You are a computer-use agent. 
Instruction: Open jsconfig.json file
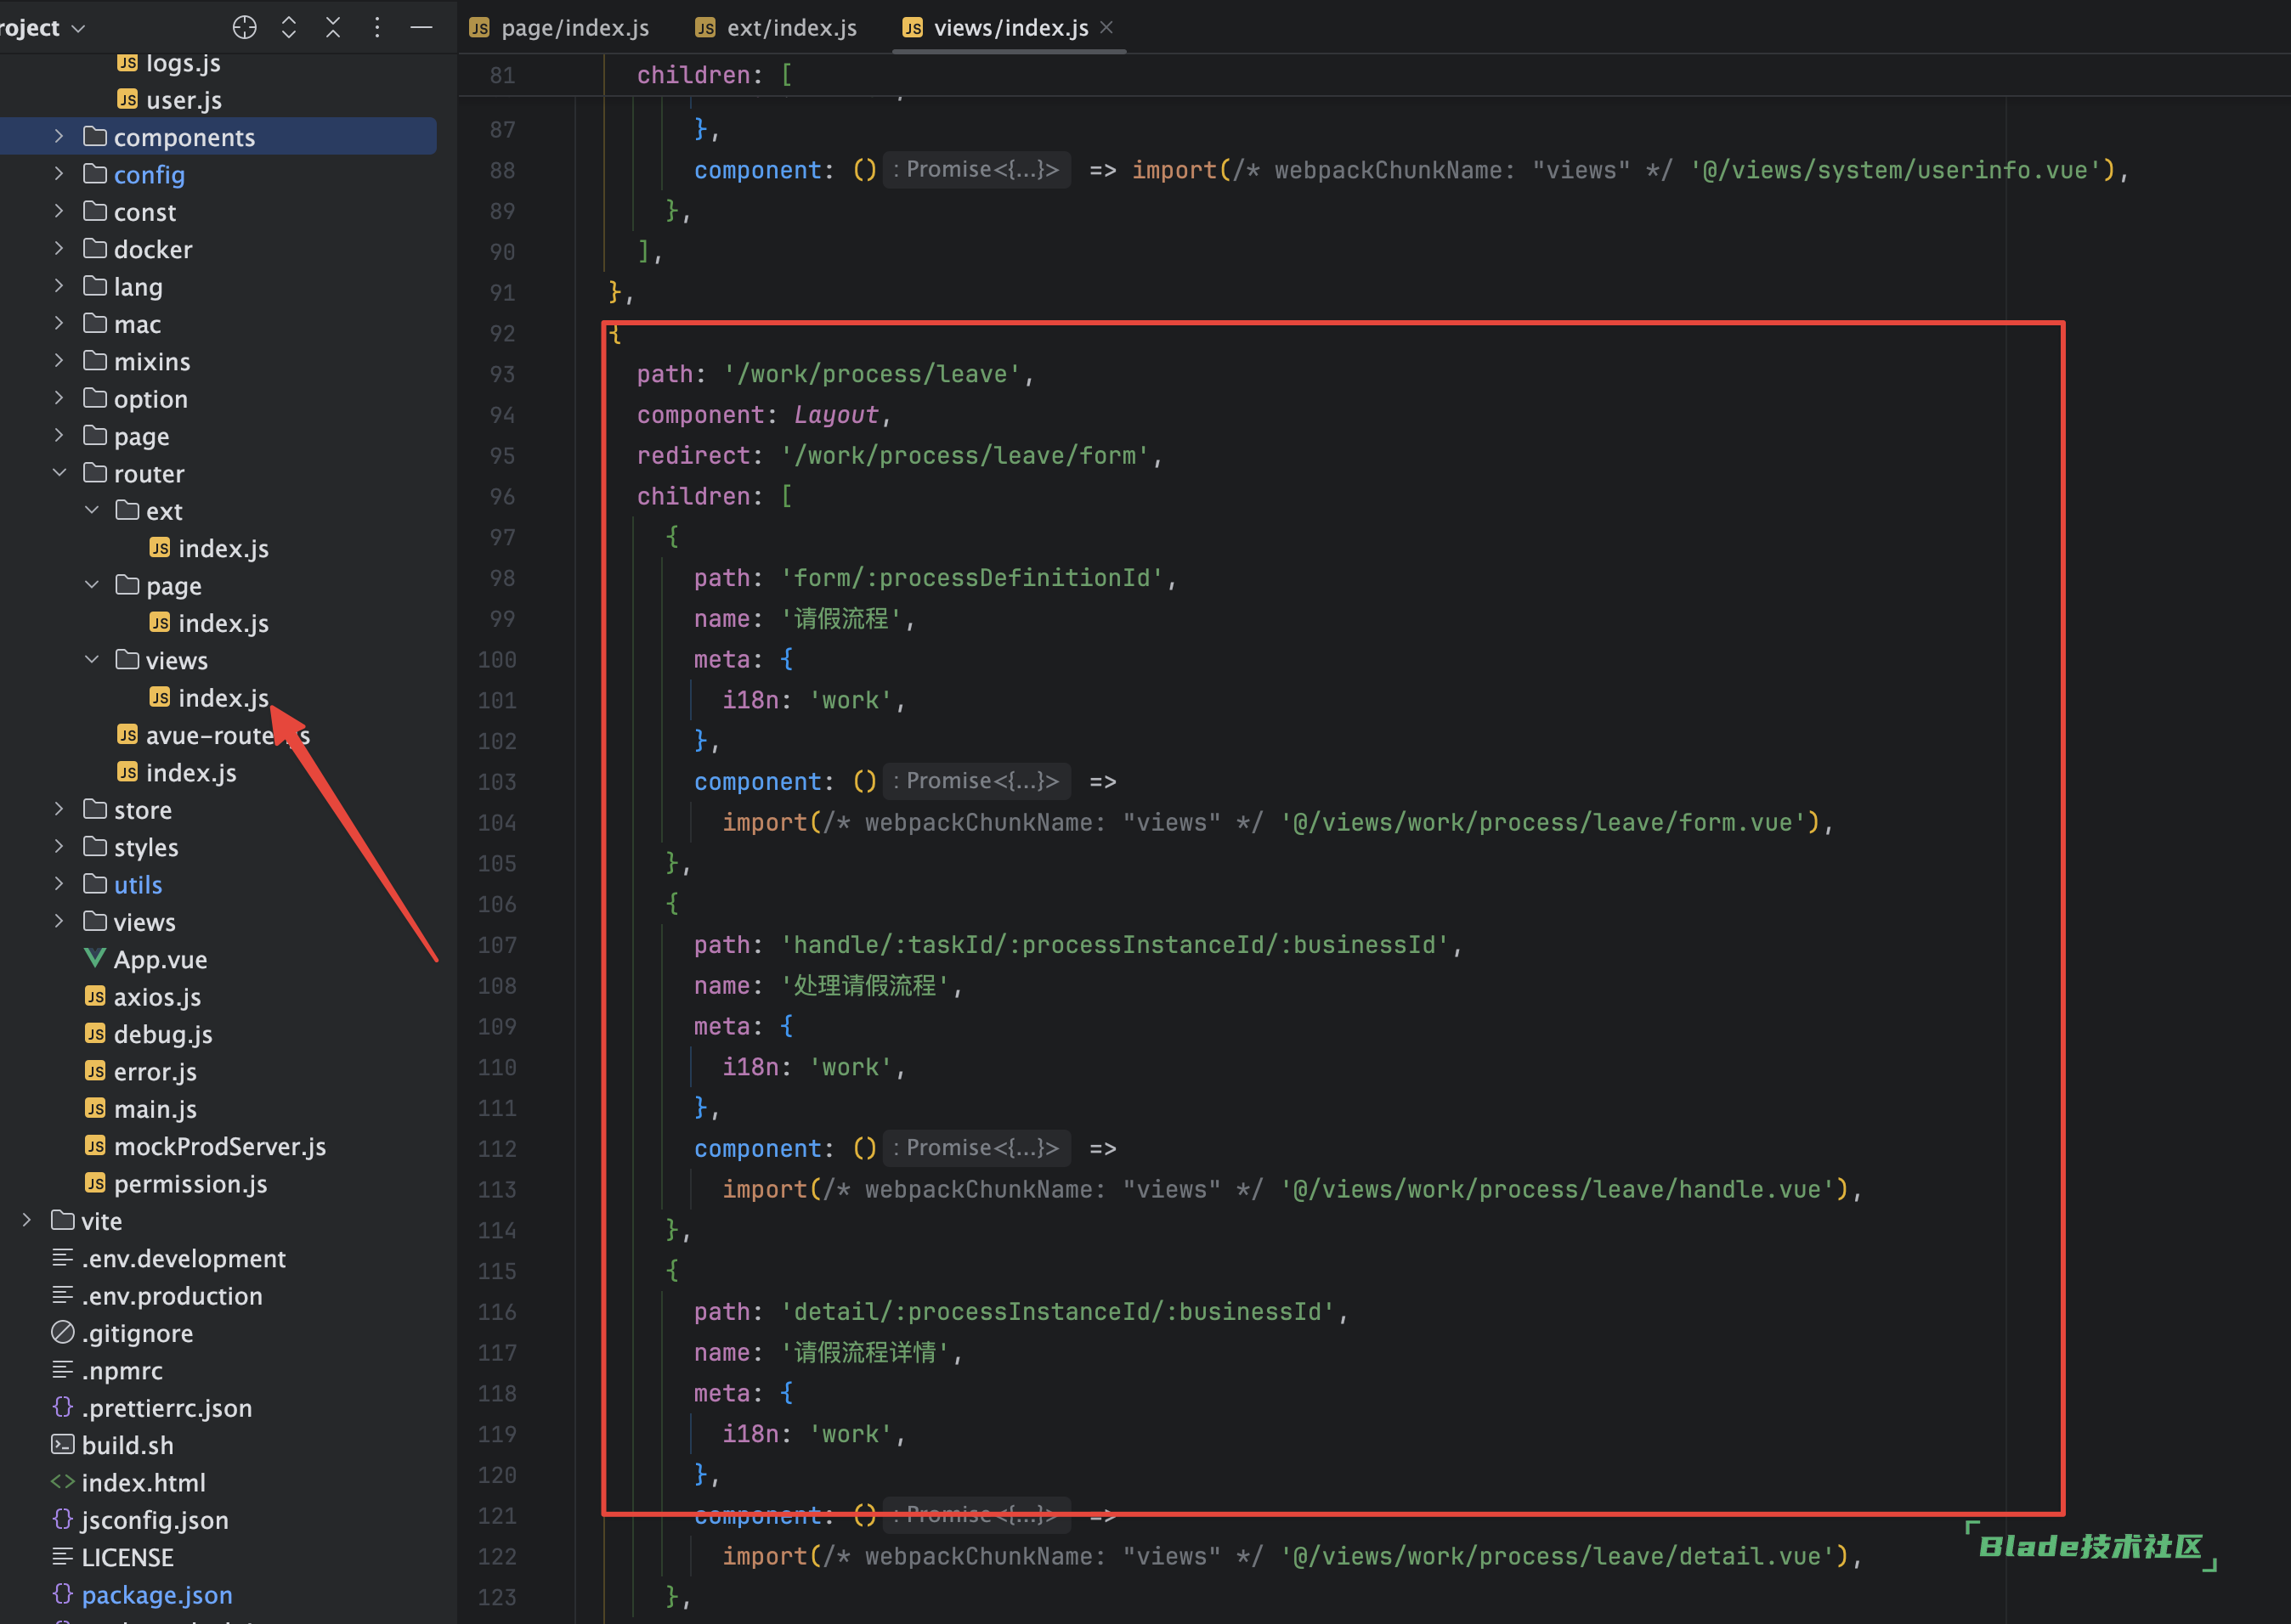pos(140,1520)
